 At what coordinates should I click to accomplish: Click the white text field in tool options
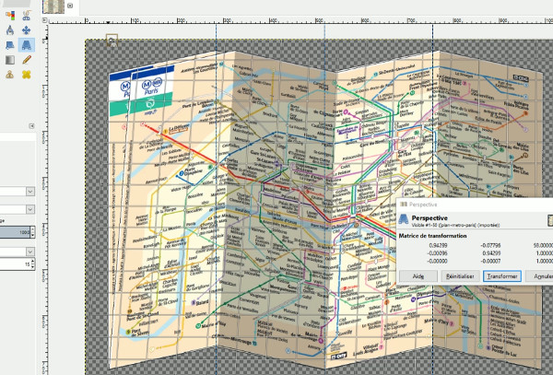[18, 136]
